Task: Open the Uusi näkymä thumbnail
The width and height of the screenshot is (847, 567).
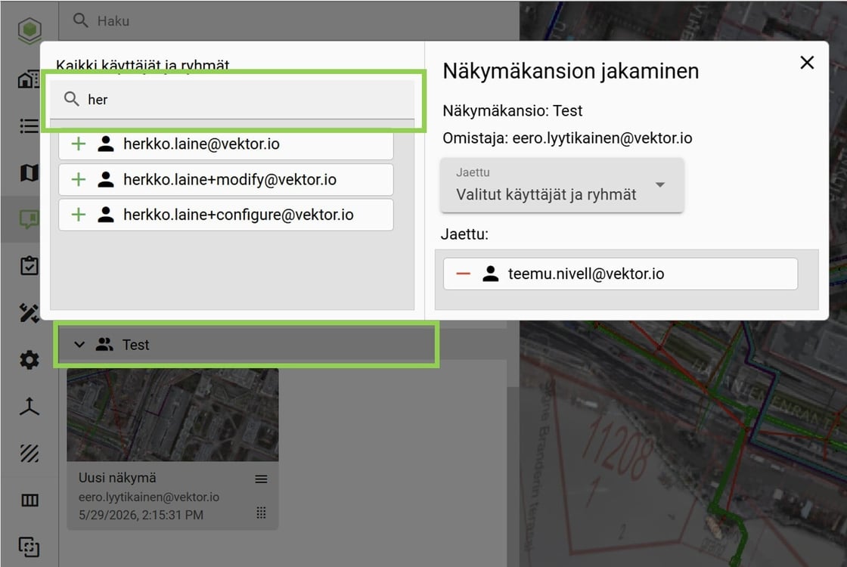Action: (173, 415)
